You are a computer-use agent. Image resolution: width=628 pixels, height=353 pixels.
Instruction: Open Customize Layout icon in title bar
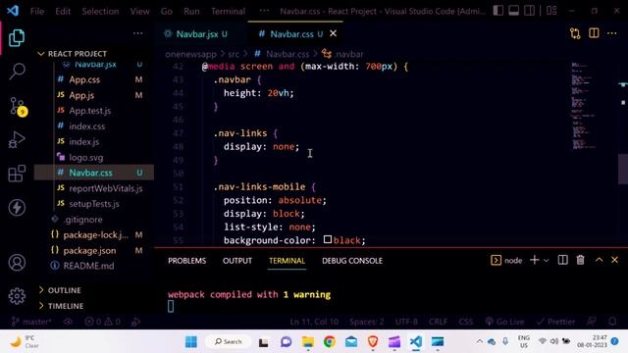551,11
